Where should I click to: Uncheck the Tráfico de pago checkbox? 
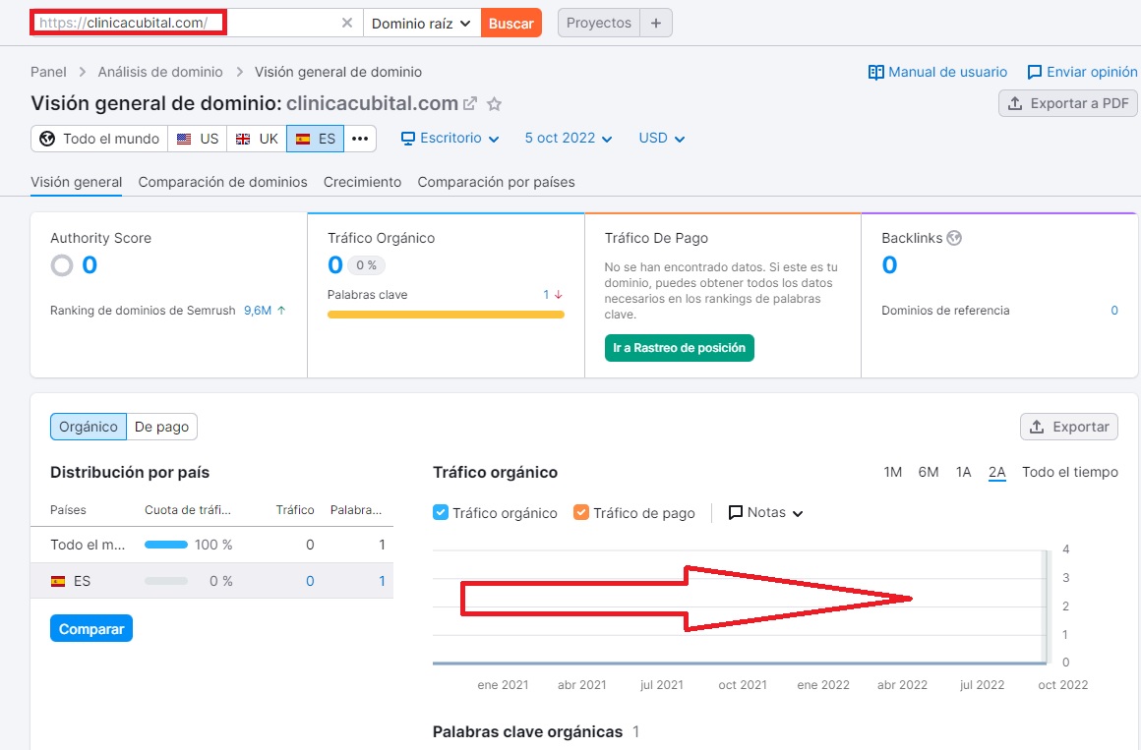[x=581, y=512]
